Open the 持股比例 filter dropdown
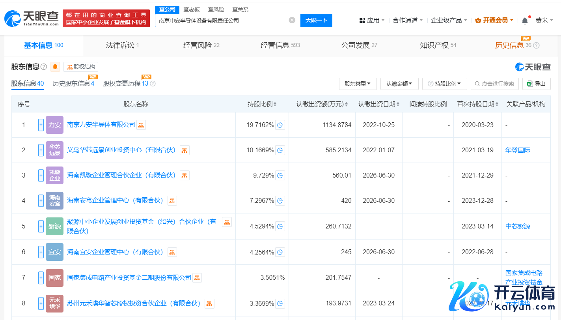561x320 pixels. point(445,84)
